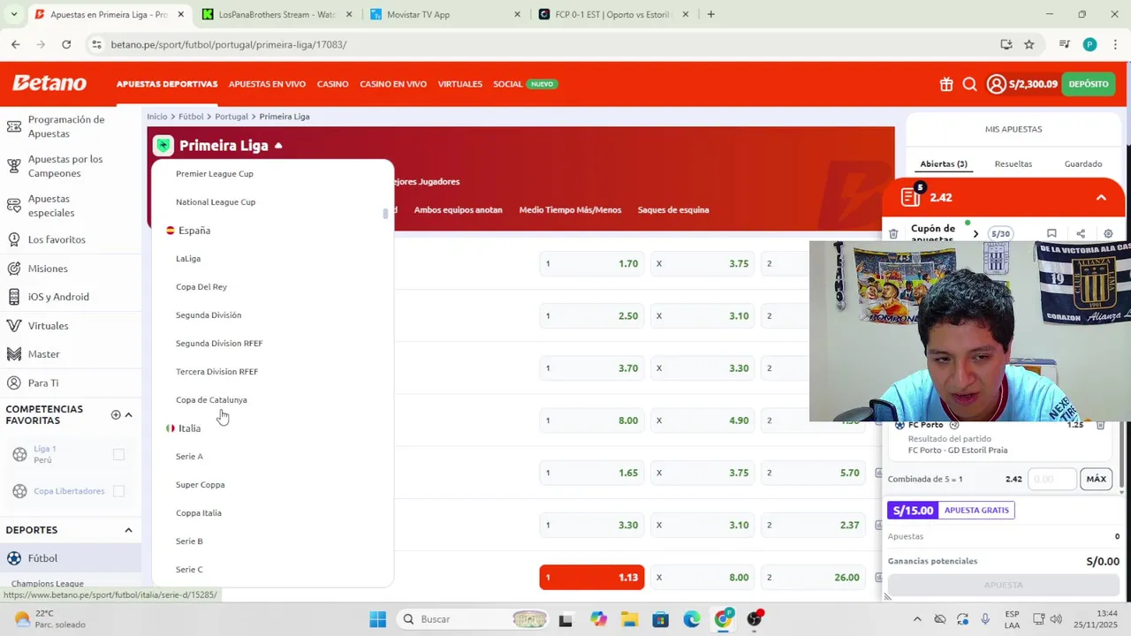Click the bet slip coupon icon showing 5
1131x636 pixels.
911,196
